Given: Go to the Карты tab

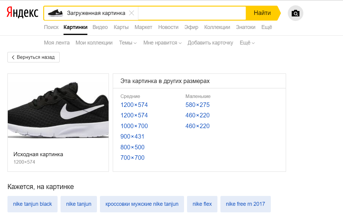Looking at the screenshot, I should (121, 27).
